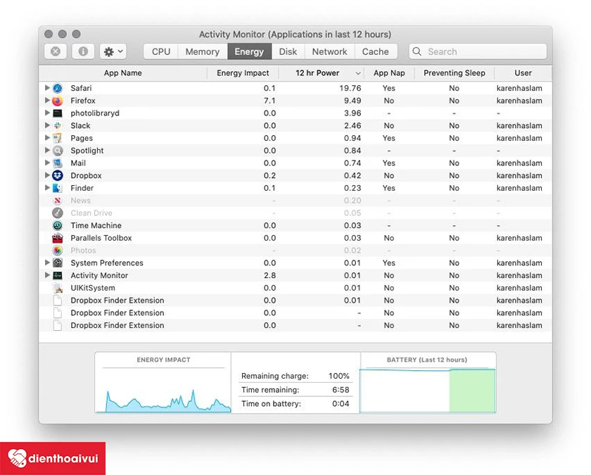591x475 pixels.
Task: Click Activity Monitor energy impact 2.8
Action: (x=269, y=276)
